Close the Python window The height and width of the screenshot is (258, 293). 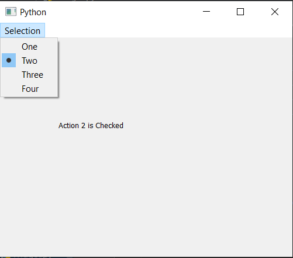coord(275,12)
